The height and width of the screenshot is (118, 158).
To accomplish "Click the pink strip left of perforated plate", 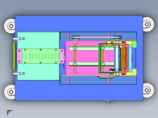I will click(19, 56).
